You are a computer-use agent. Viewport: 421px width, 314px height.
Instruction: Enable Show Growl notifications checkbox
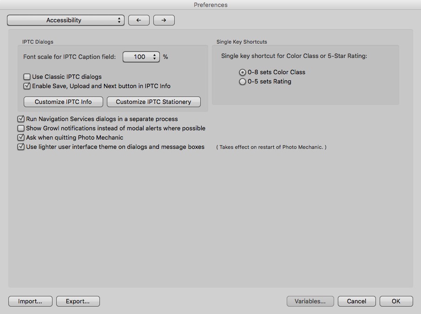pyautogui.click(x=21, y=128)
